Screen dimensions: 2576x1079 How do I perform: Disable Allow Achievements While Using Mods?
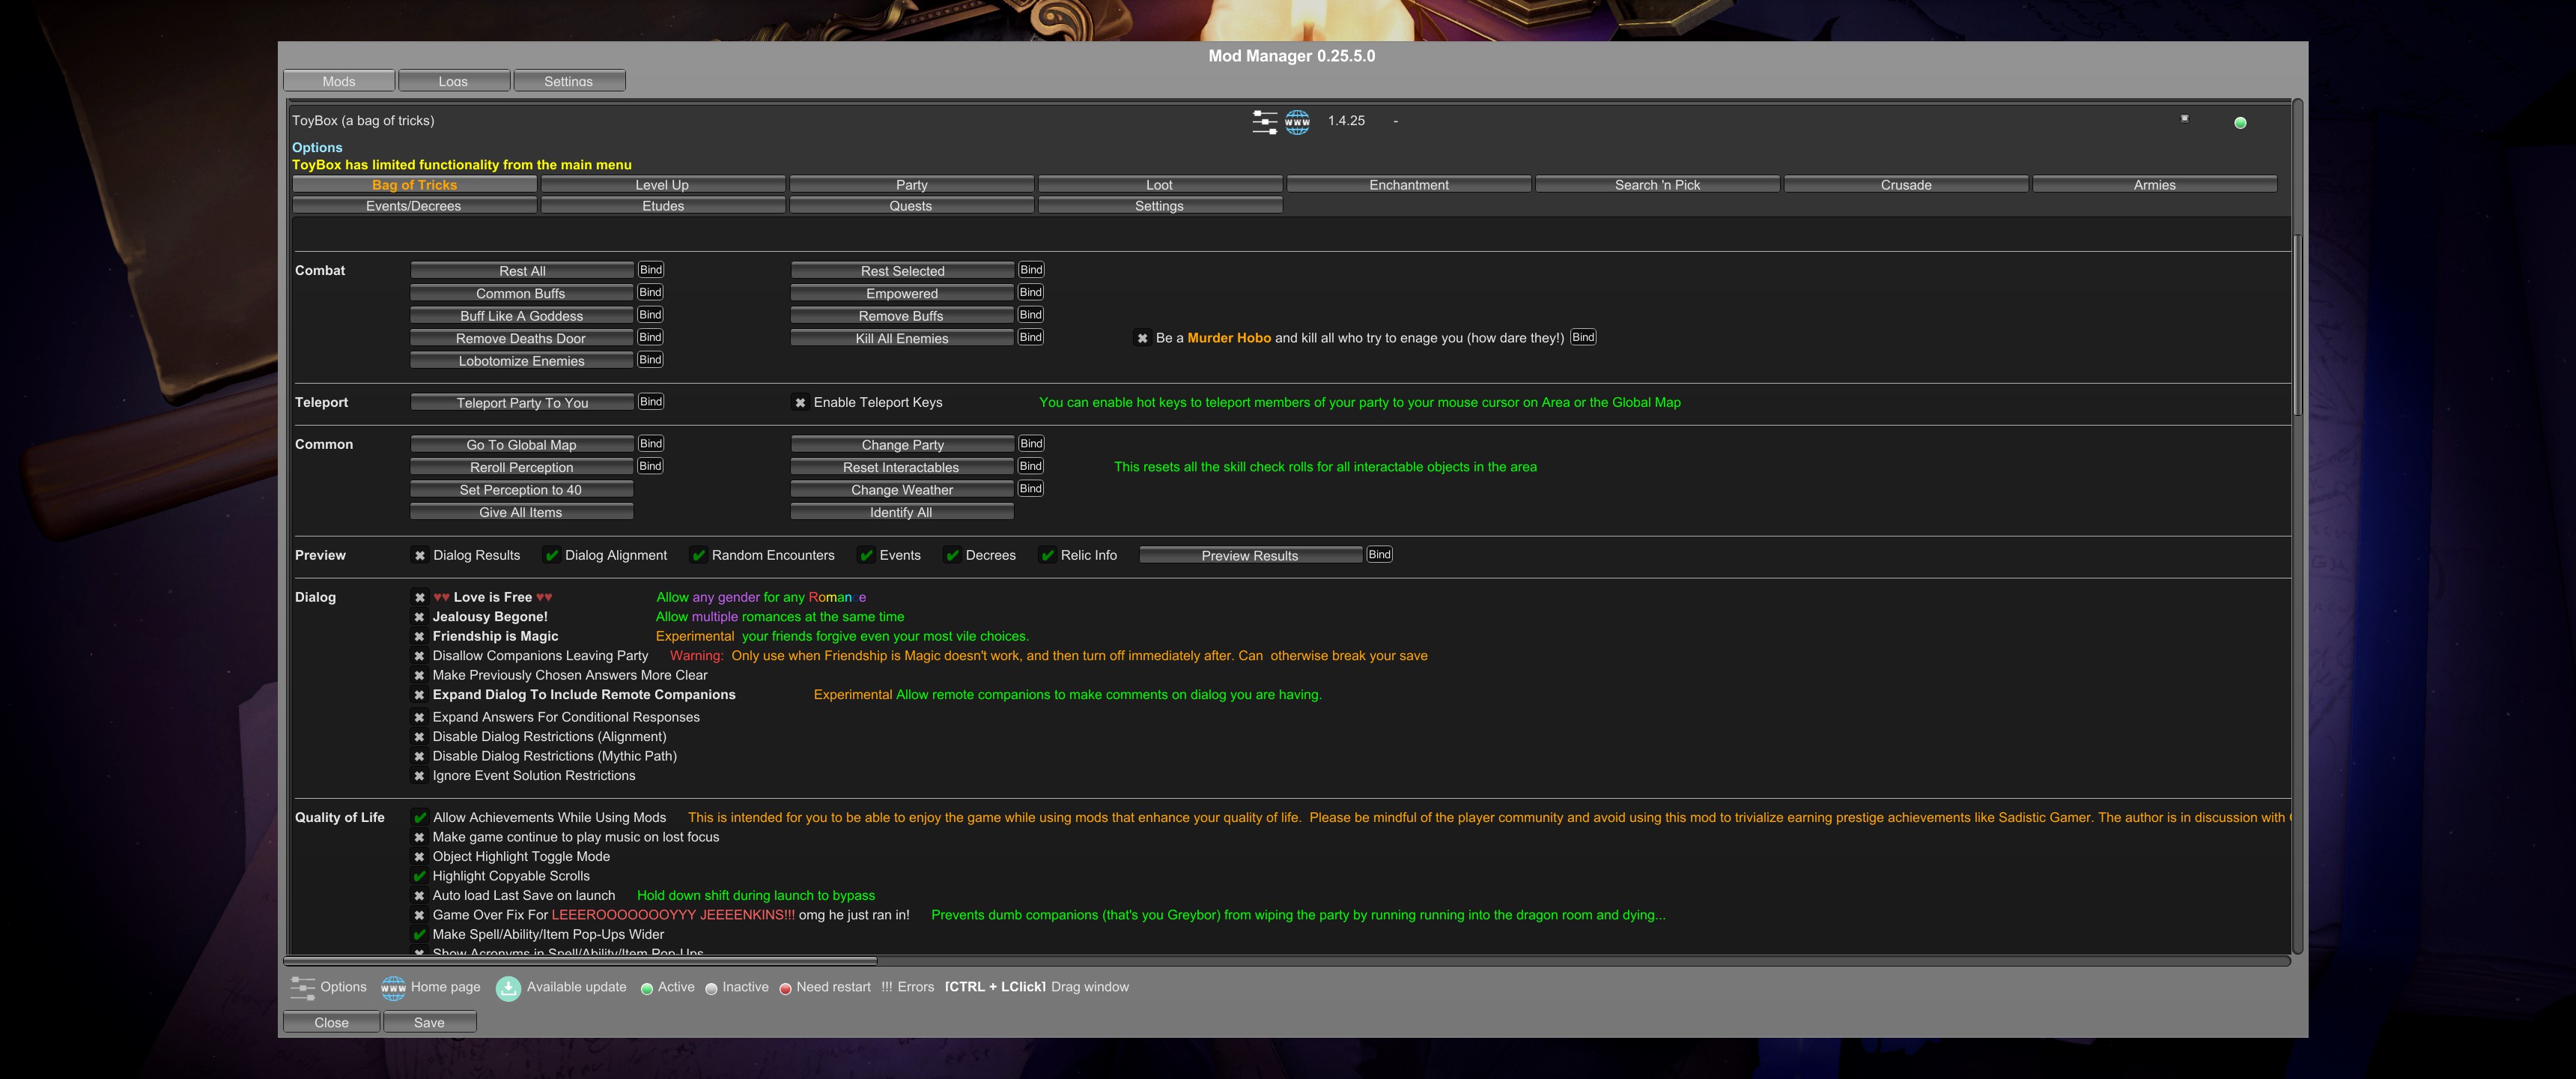point(420,817)
